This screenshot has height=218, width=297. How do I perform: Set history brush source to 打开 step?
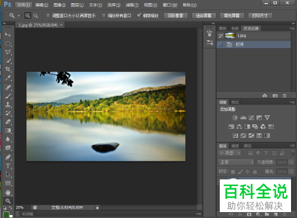pyautogui.click(x=220, y=45)
